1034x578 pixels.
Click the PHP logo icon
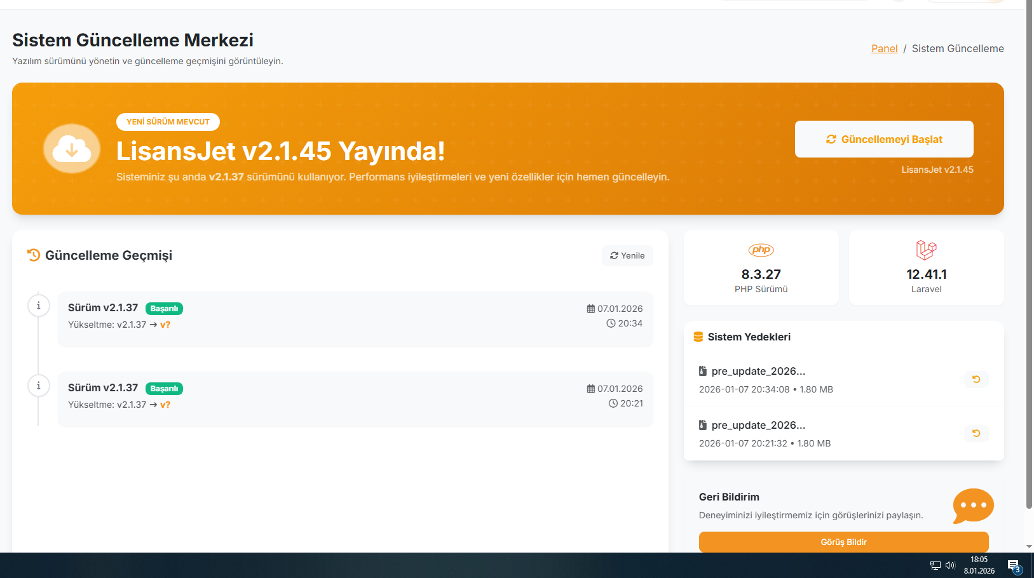pyautogui.click(x=761, y=250)
